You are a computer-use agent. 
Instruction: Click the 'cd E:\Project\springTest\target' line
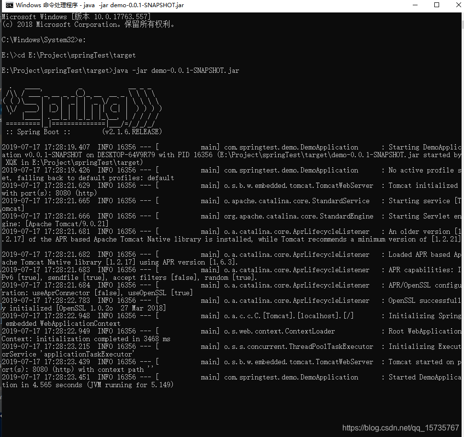click(x=68, y=55)
